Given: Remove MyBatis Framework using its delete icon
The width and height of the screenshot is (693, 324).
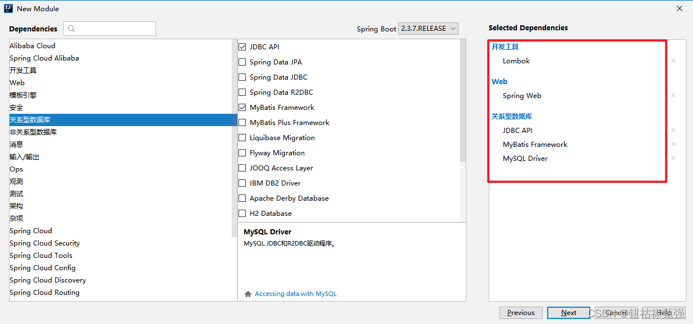Looking at the screenshot, I should click(x=673, y=144).
